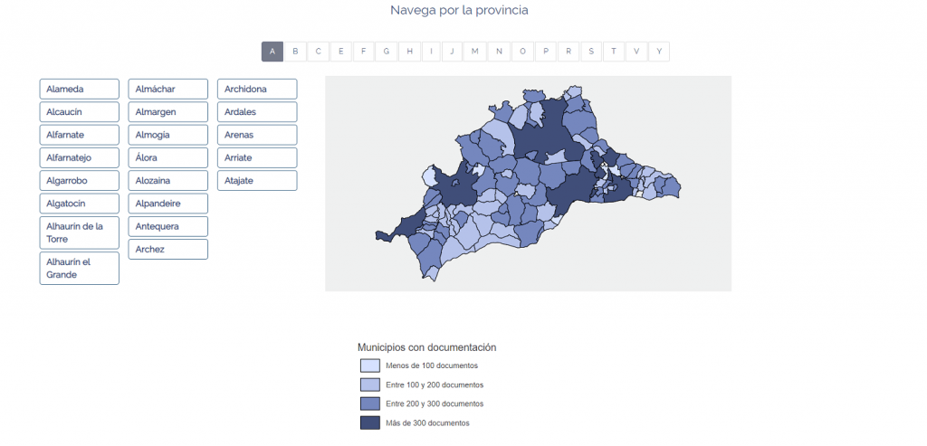Select letter Y filter
927x446 pixels.
pyautogui.click(x=659, y=52)
